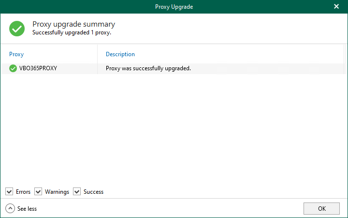
Task: Click the Errors checkbox label text
Action: click(x=23, y=192)
